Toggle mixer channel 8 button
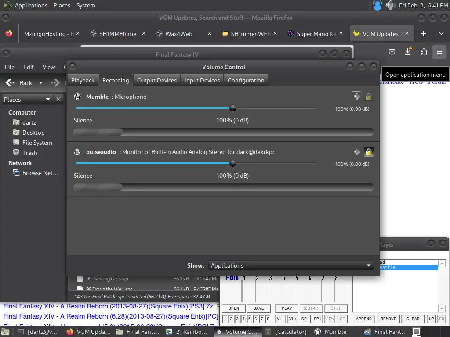 tap(268, 319)
